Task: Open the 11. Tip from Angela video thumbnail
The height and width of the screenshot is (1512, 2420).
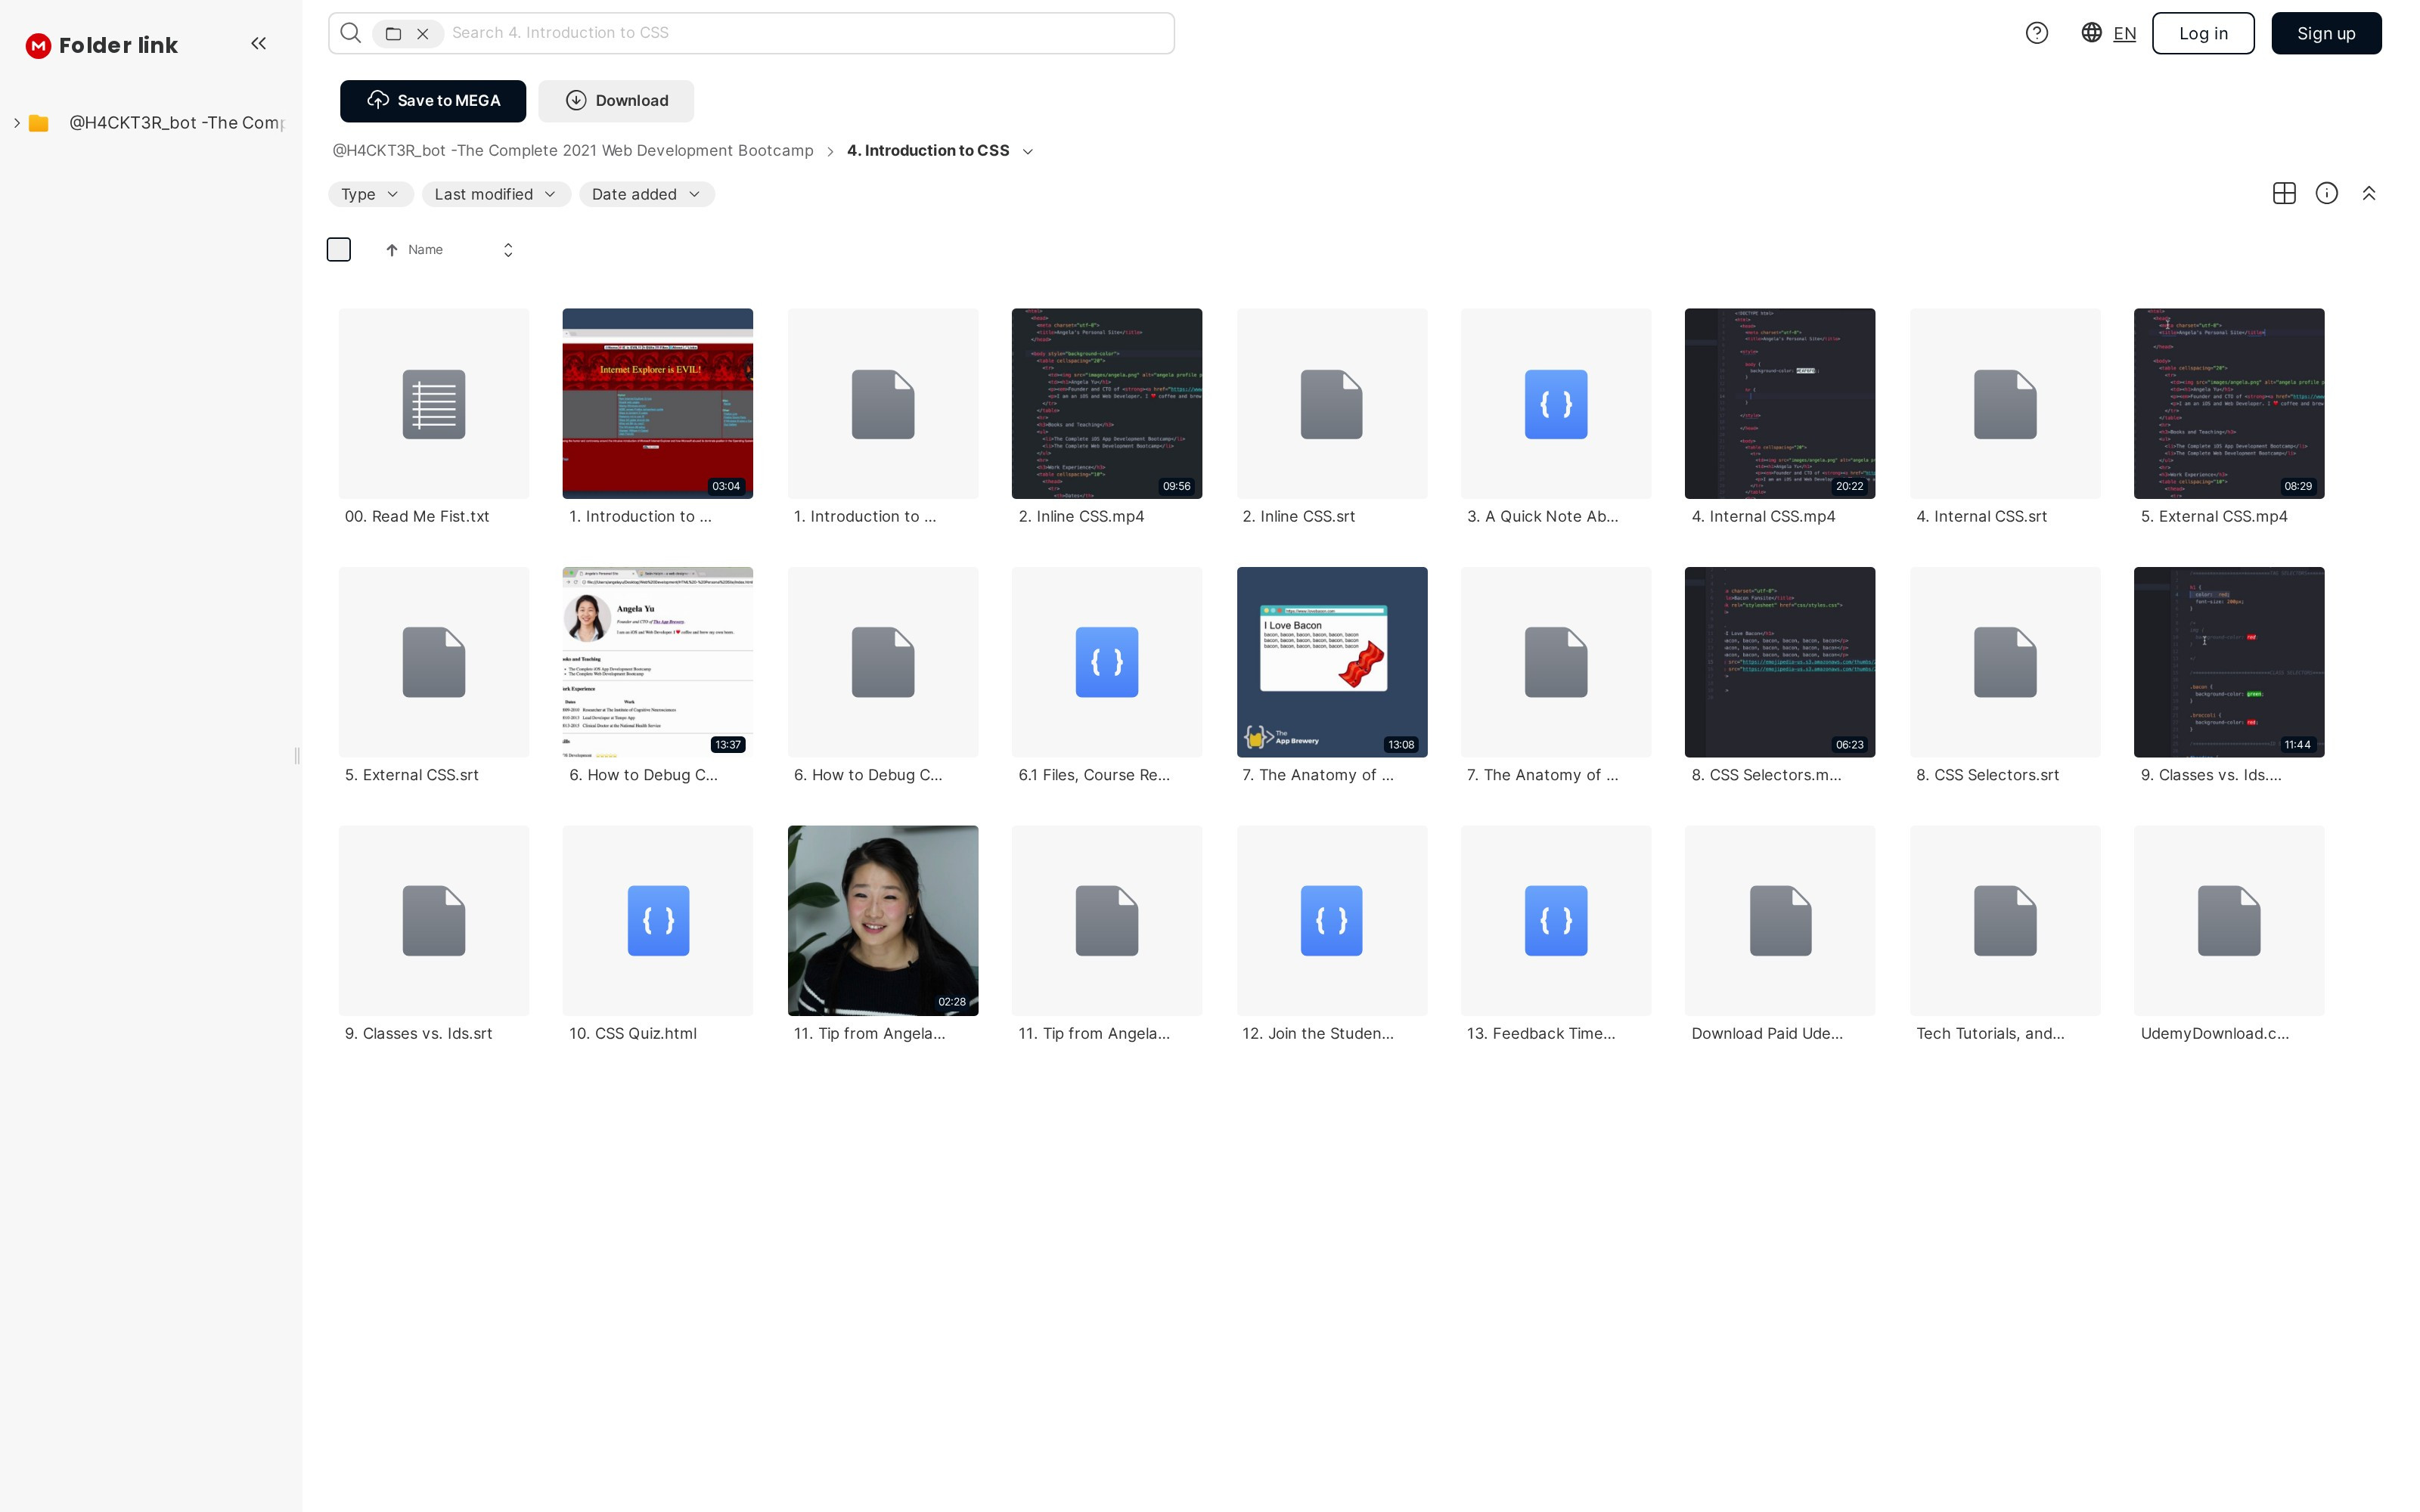Action: tap(883, 920)
